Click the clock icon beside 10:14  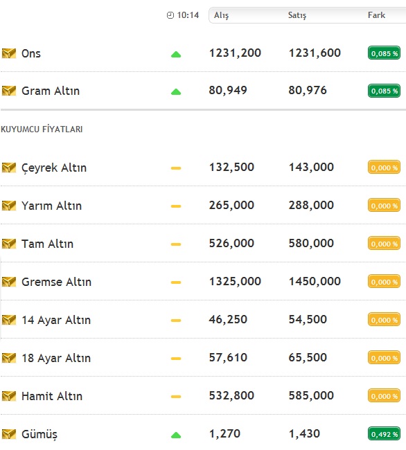[x=170, y=15]
